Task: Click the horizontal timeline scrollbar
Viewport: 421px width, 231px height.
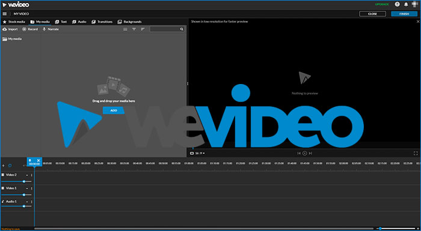Action: (204, 229)
